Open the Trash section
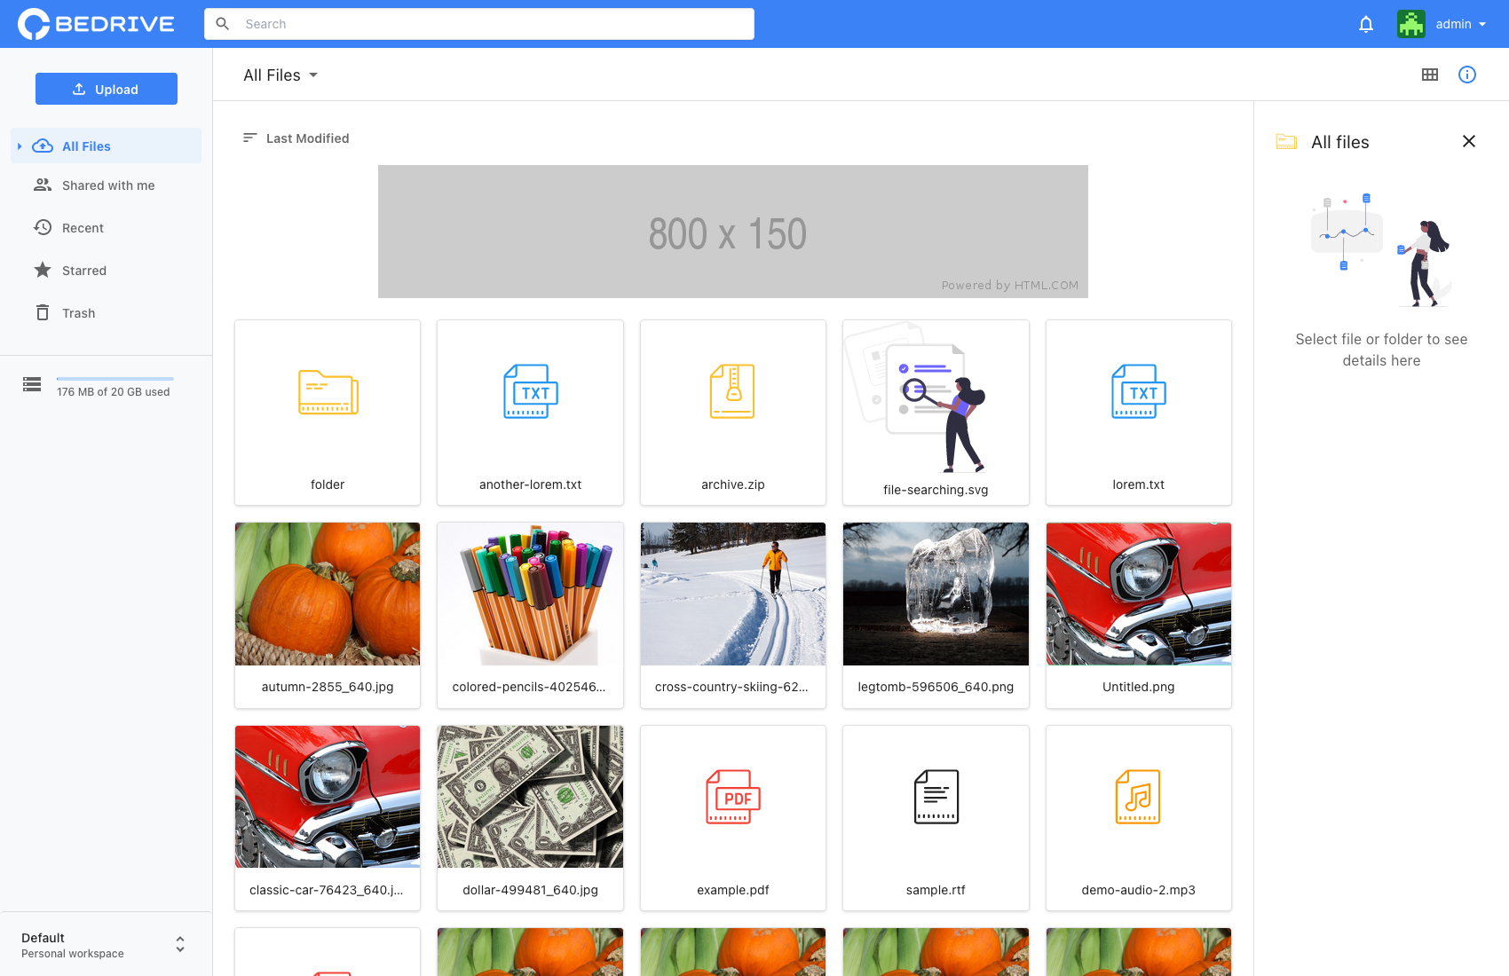This screenshot has width=1509, height=976. click(78, 313)
